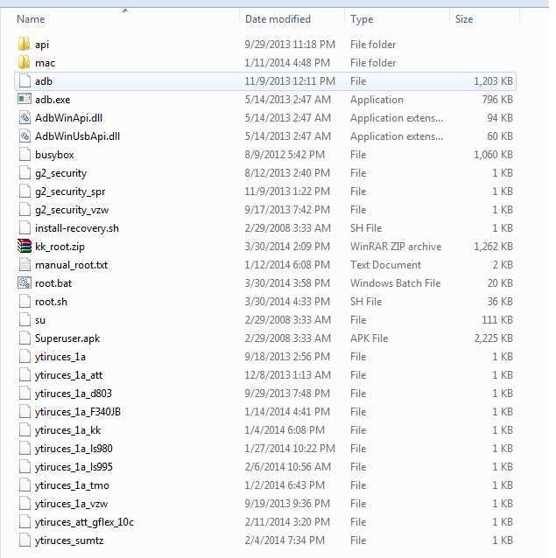Click the ytiruces_1a_d803 file icon
556x558 pixels.
[x=25, y=394]
